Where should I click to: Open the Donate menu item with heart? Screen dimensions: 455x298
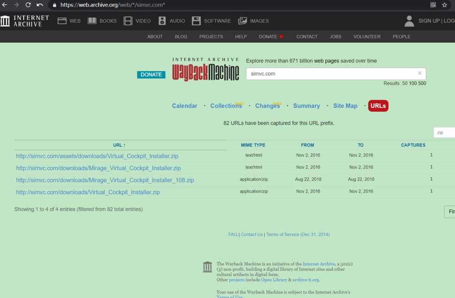pyautogui.click(x=271, y=36)
